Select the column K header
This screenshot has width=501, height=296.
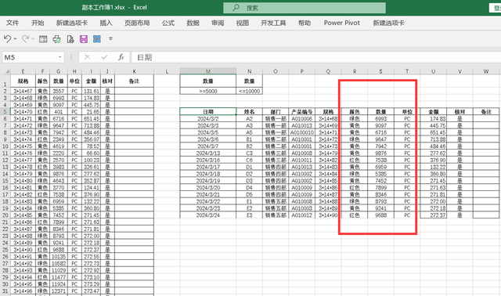click(134, 71)
